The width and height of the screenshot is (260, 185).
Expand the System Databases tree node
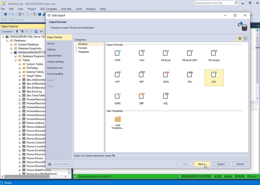11,44
